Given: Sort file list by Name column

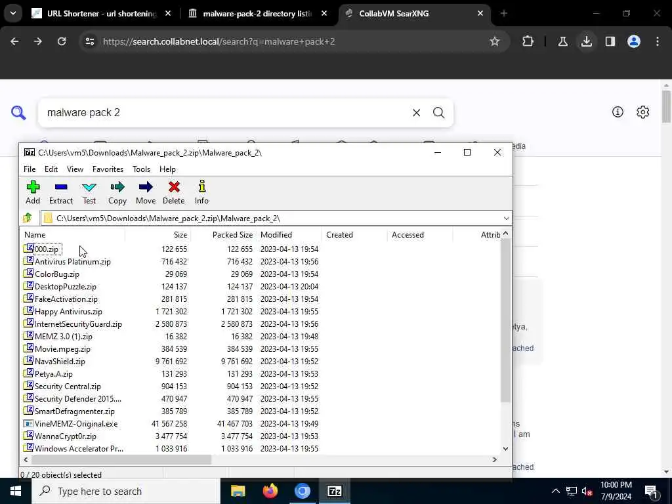Looking at the screenshot, I should click(73, 235).
